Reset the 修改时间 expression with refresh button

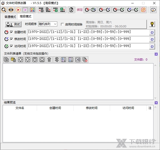click(x=152, y=39)
